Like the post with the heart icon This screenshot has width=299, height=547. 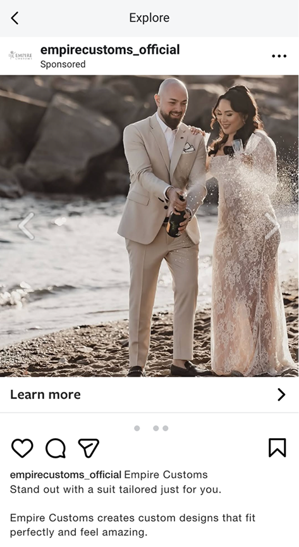(22, 448)
